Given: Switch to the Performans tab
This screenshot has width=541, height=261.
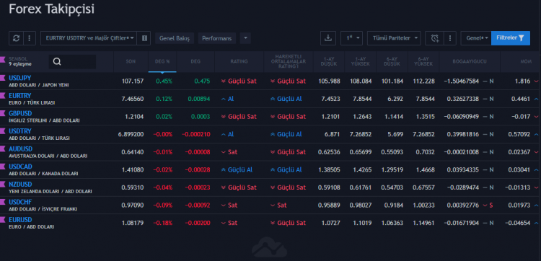Looking at the screenshot, I should click(216, 38).
